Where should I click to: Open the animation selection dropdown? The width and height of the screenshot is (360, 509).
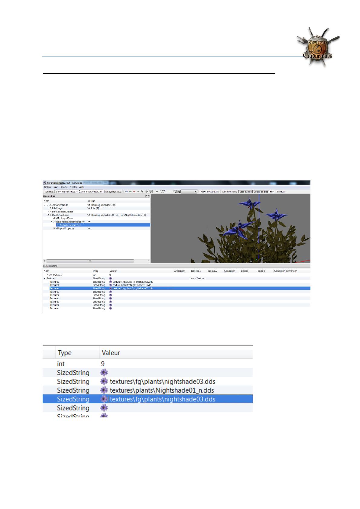click(x=189, y=192)
